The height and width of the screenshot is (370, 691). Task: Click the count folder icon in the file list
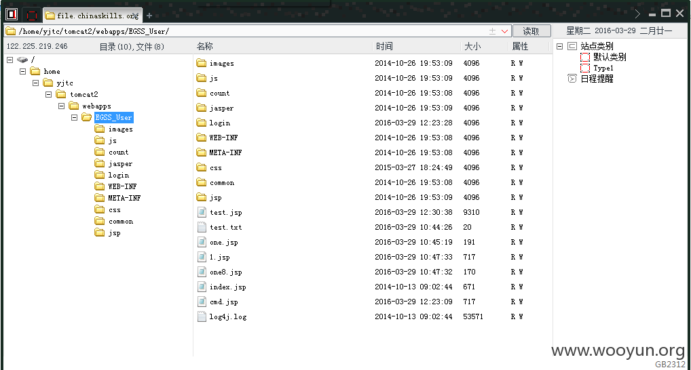point(202,93)
